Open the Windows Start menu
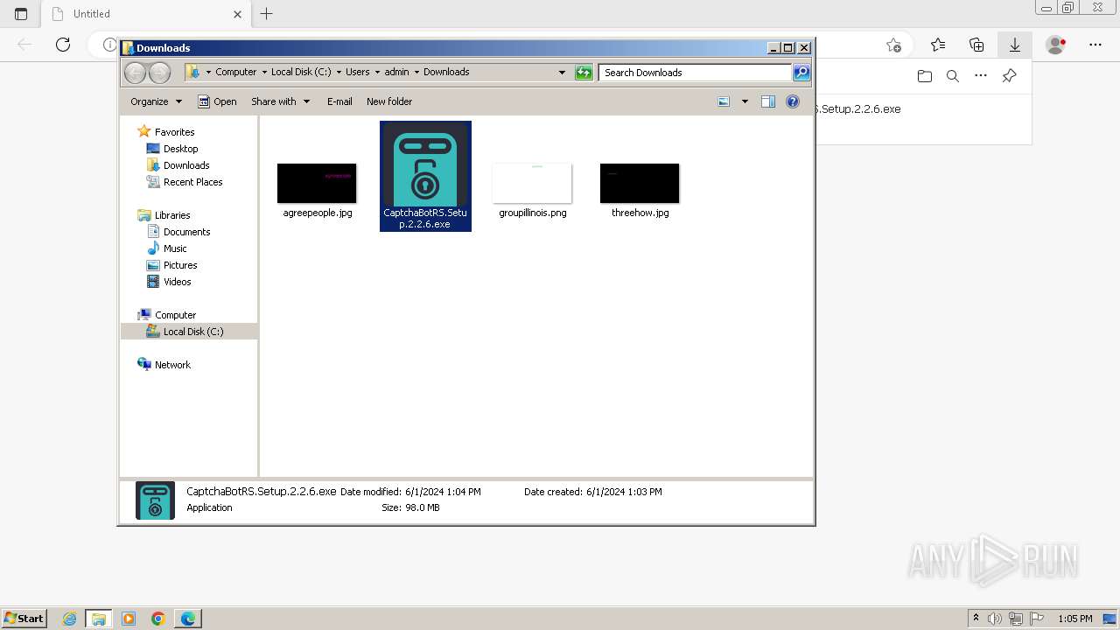1120x630 pixels. coord(24,619)
